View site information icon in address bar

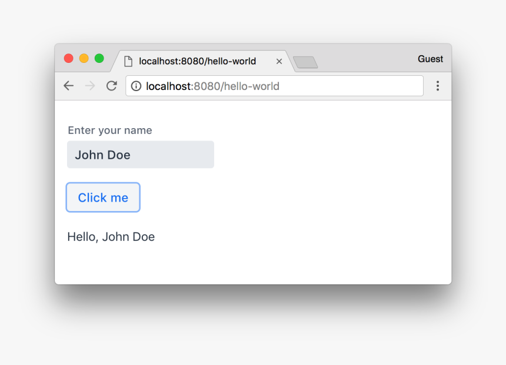coord(136,86)
